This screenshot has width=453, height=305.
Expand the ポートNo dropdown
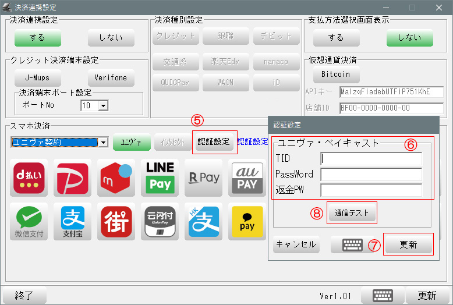[104, 105]
